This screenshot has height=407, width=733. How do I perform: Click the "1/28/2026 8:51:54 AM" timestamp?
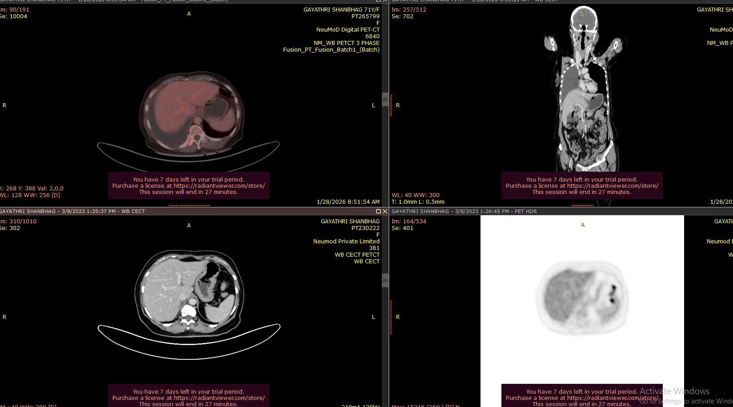pyautogui.click(x=348, y=201)
